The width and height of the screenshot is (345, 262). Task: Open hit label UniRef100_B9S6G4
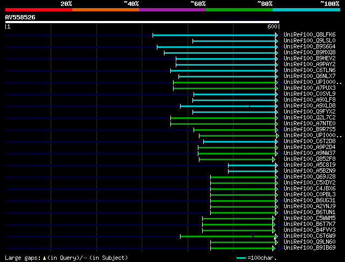pyautogui.click(x=309, y=47)
